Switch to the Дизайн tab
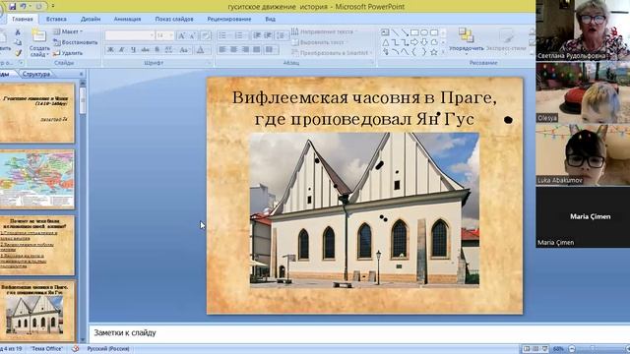 [91, 19]
